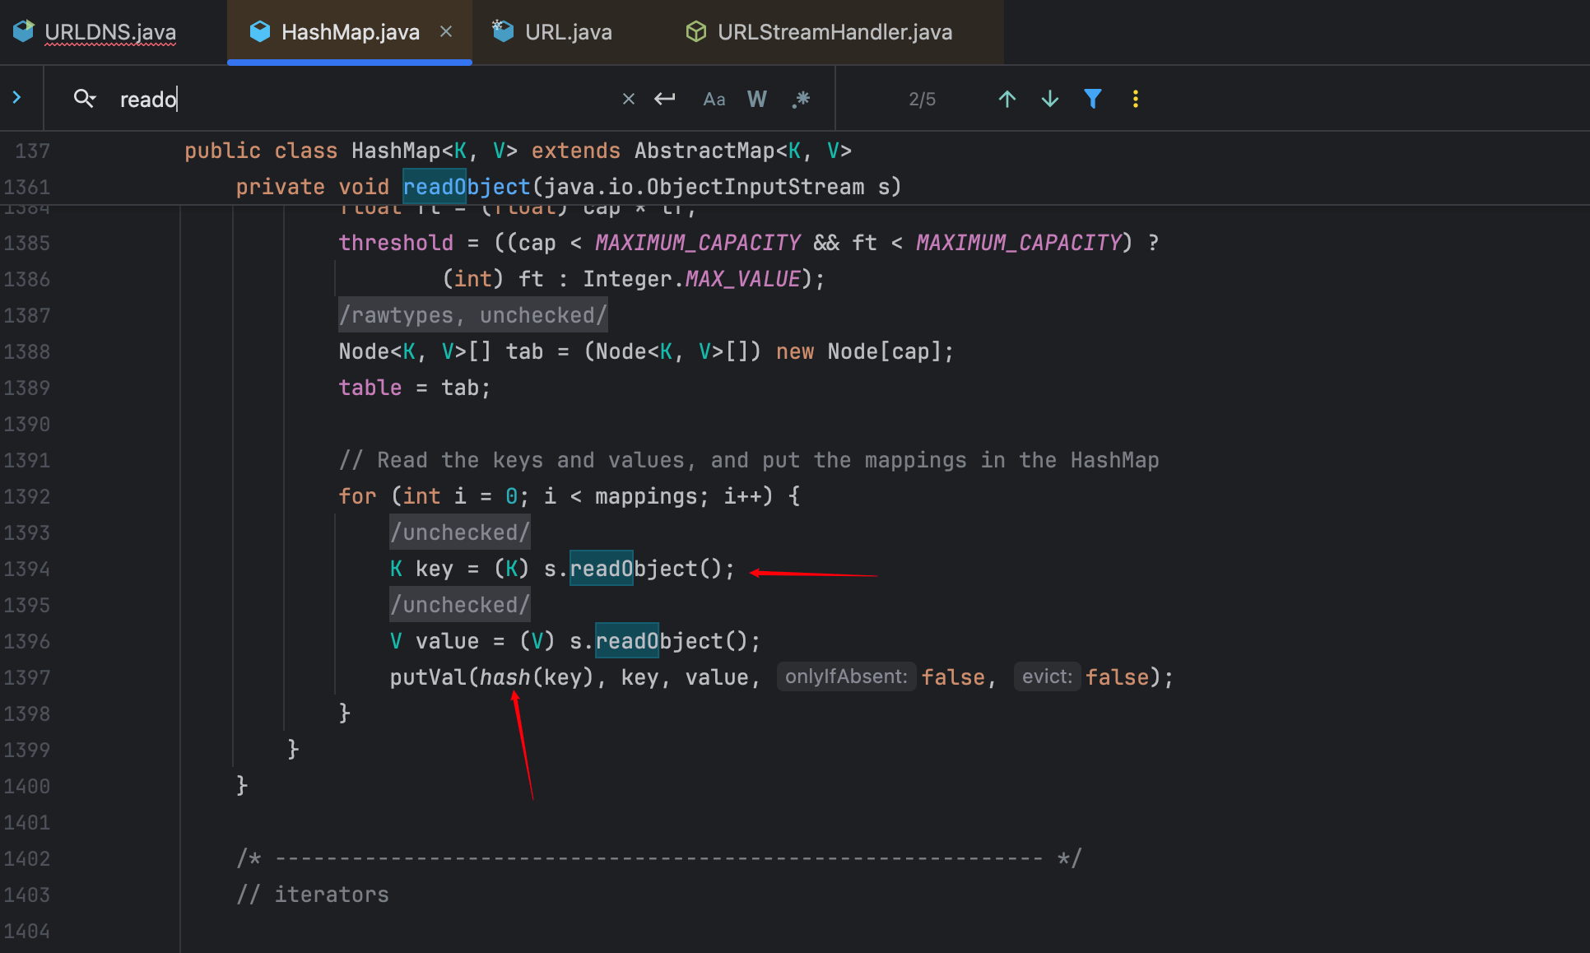Click the URLDNS.java file icon
The width and height of the screenshot is (1590, 953).
(24, 31)
